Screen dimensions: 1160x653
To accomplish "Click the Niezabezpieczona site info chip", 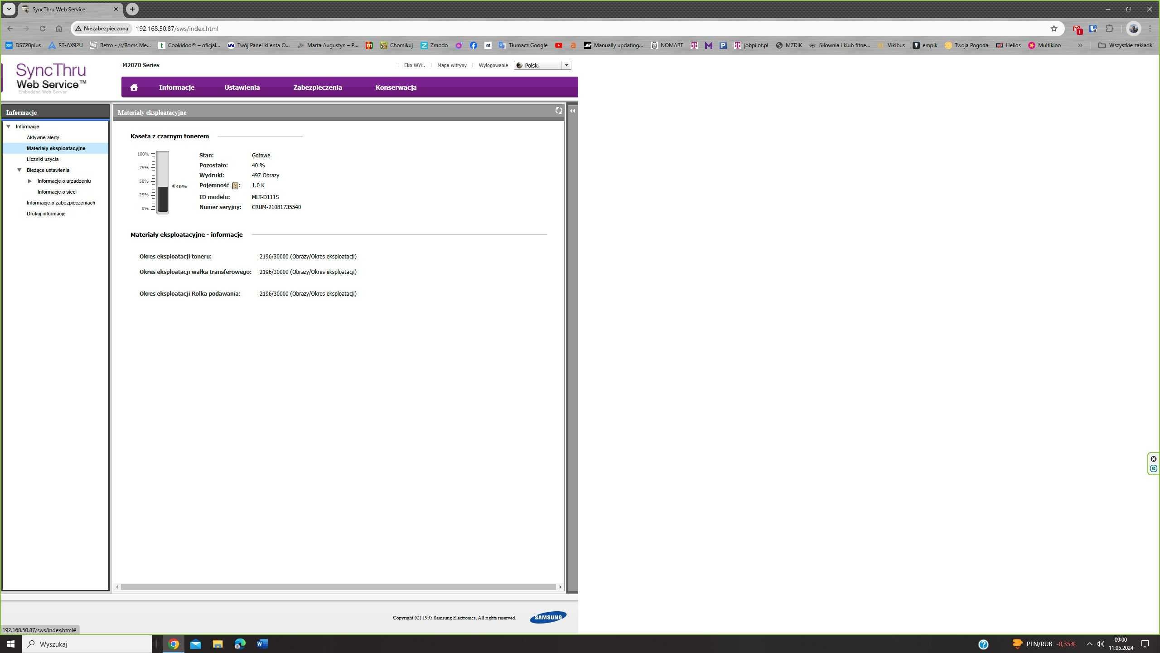I will pyautogui.click(x=102, y=29).
